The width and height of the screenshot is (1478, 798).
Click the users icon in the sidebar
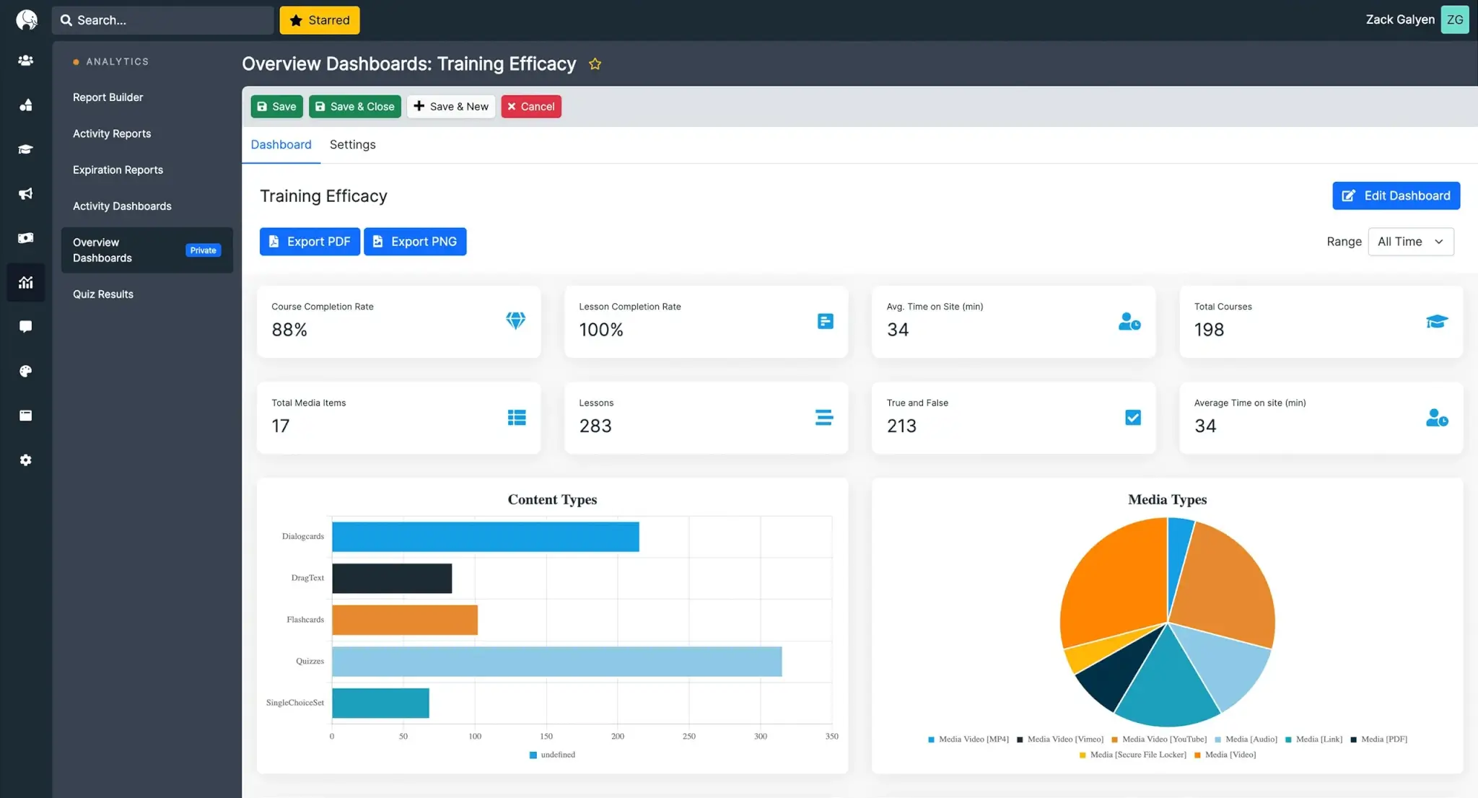[x=26, y=61]
